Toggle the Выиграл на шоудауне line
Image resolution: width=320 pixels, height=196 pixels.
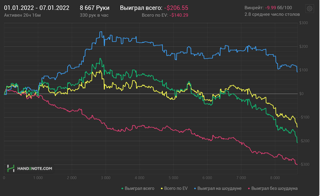click(x=218, y=188)
